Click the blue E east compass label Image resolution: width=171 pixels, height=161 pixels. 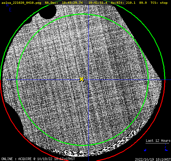coord(10,10)
